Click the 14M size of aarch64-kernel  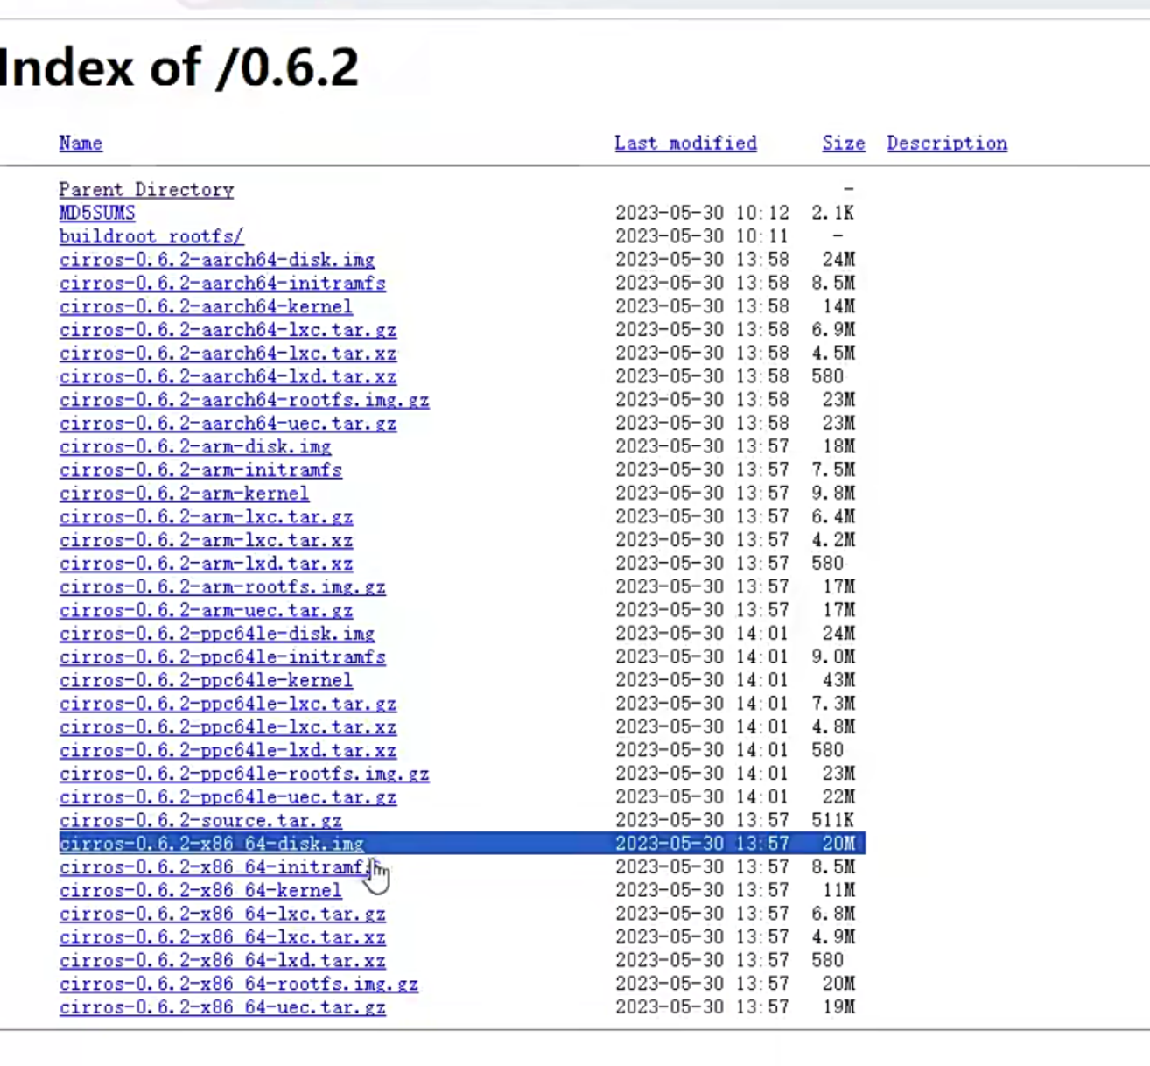tap(838, 306)
